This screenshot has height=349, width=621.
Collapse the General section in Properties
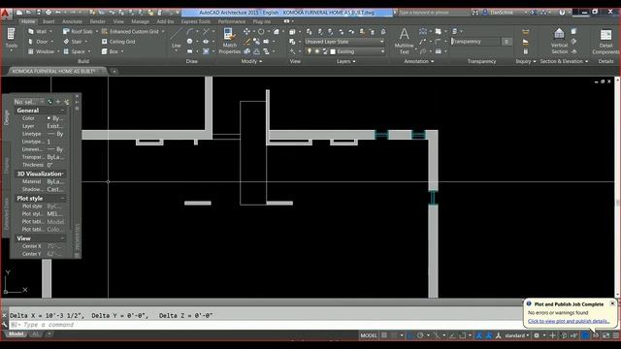tap(62, 111)
